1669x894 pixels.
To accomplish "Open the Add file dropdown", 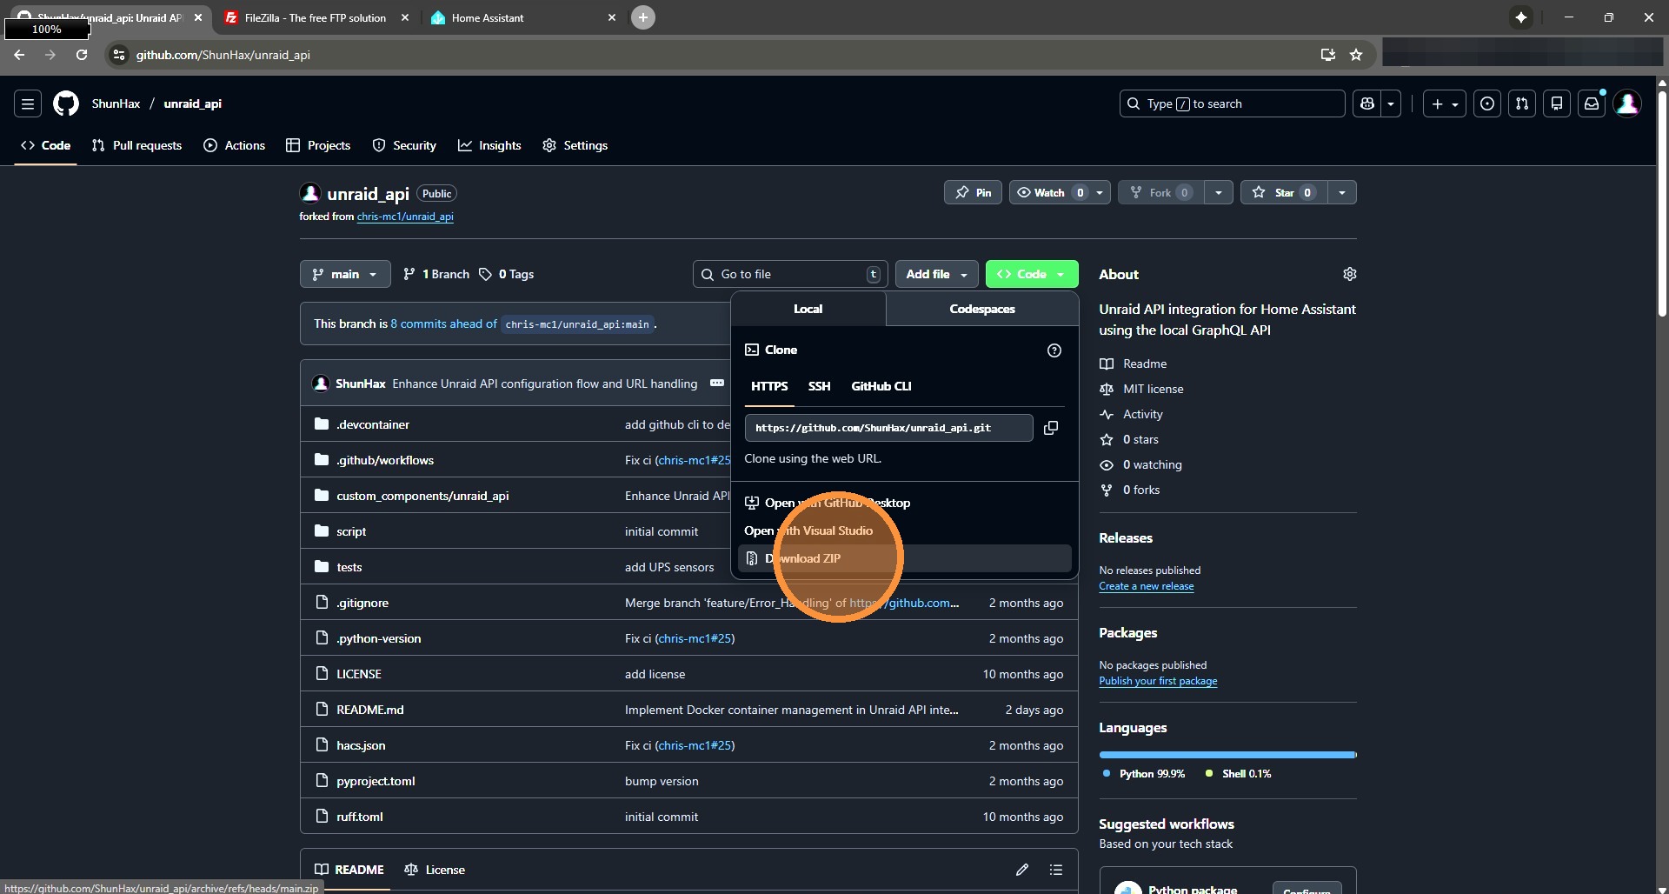I will [x=936, y=274].
